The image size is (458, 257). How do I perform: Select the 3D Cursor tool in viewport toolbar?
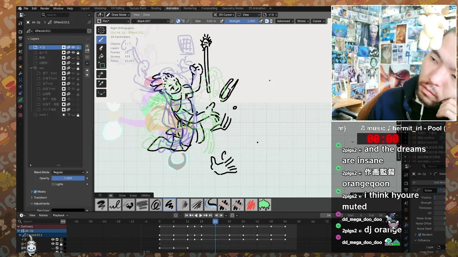click(101, 30)
